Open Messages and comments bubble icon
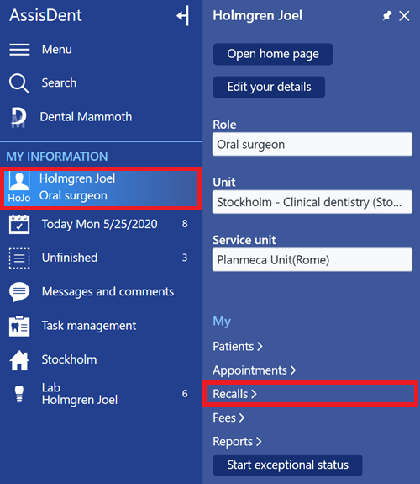Image resolution: width=420 pixels, height=484 pixels. 19,292
